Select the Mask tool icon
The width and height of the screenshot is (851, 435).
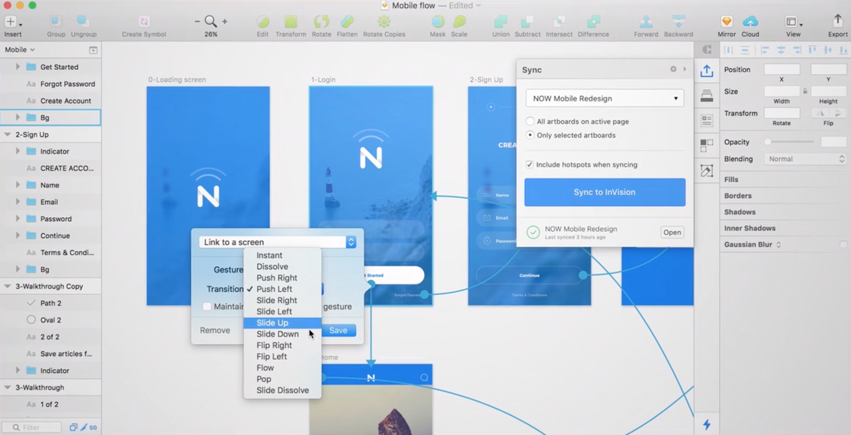pos(437,22)
